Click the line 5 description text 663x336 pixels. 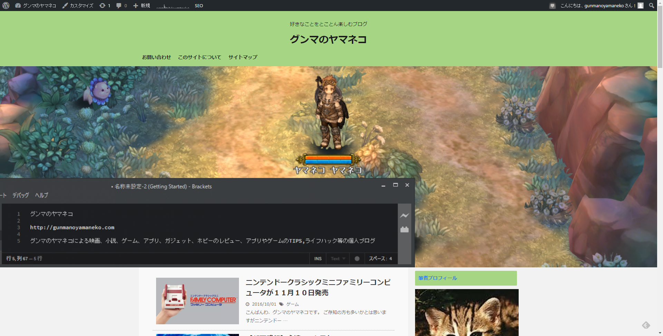click(x=202, y=241)
